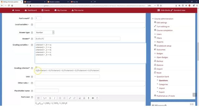Record audio with microphone icon in editor
Viewport: 199px width, 112px height.
click(89, 98)
